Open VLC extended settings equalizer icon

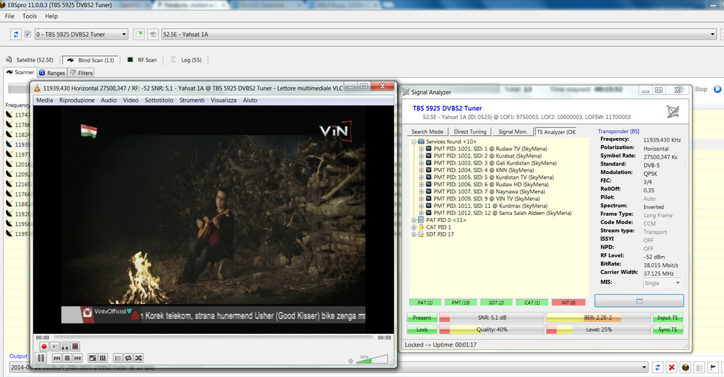tap(103, 358)
